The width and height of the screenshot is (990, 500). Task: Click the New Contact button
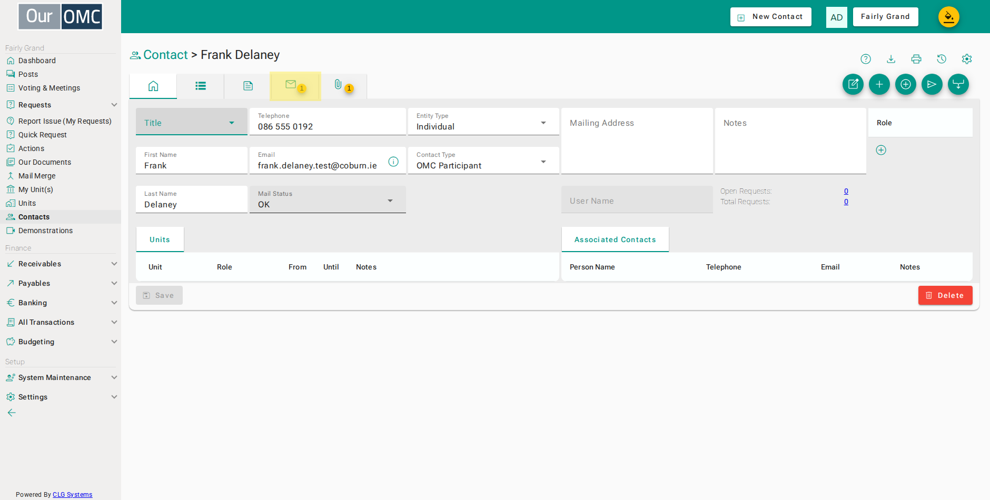coord(771,17)
